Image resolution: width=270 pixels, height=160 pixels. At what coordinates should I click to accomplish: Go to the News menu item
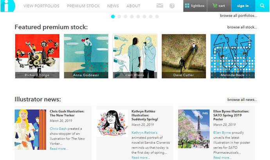113,6
